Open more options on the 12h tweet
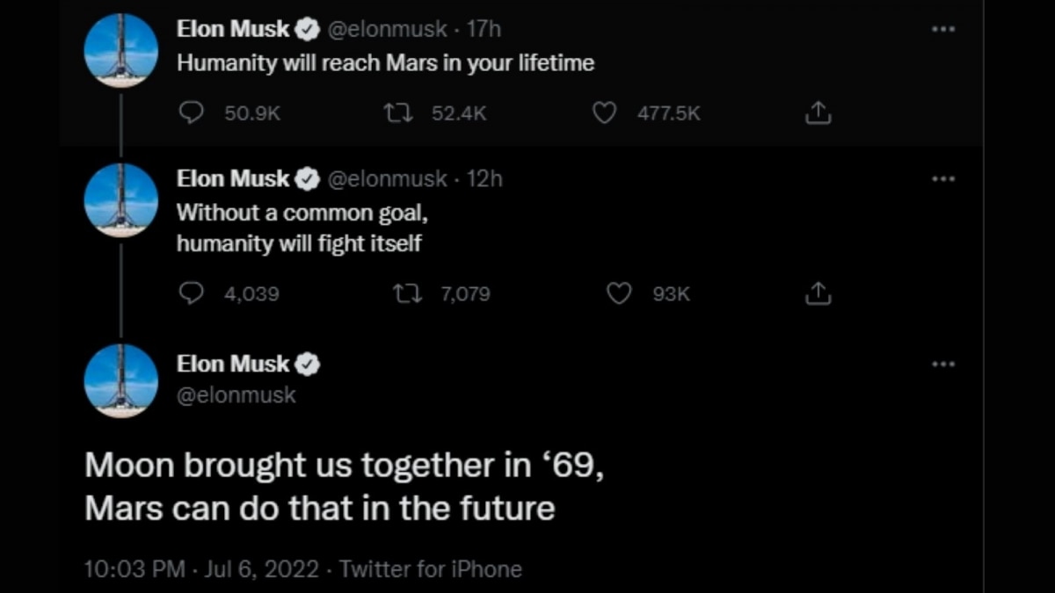The width and height of the screenshot is (1055, 593). [x=942, y=179]
